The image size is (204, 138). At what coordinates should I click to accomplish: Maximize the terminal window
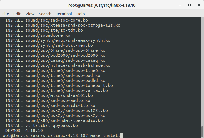coord(190,5)
